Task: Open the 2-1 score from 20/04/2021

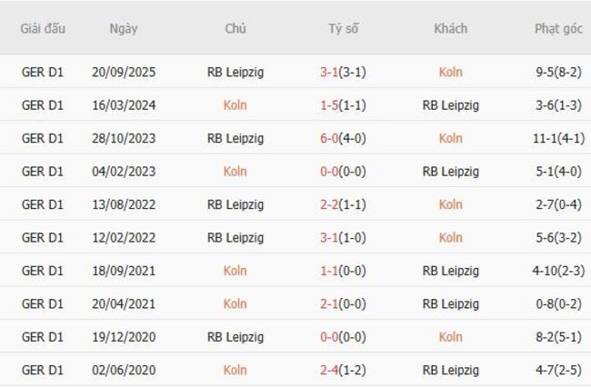Action: 343,303
